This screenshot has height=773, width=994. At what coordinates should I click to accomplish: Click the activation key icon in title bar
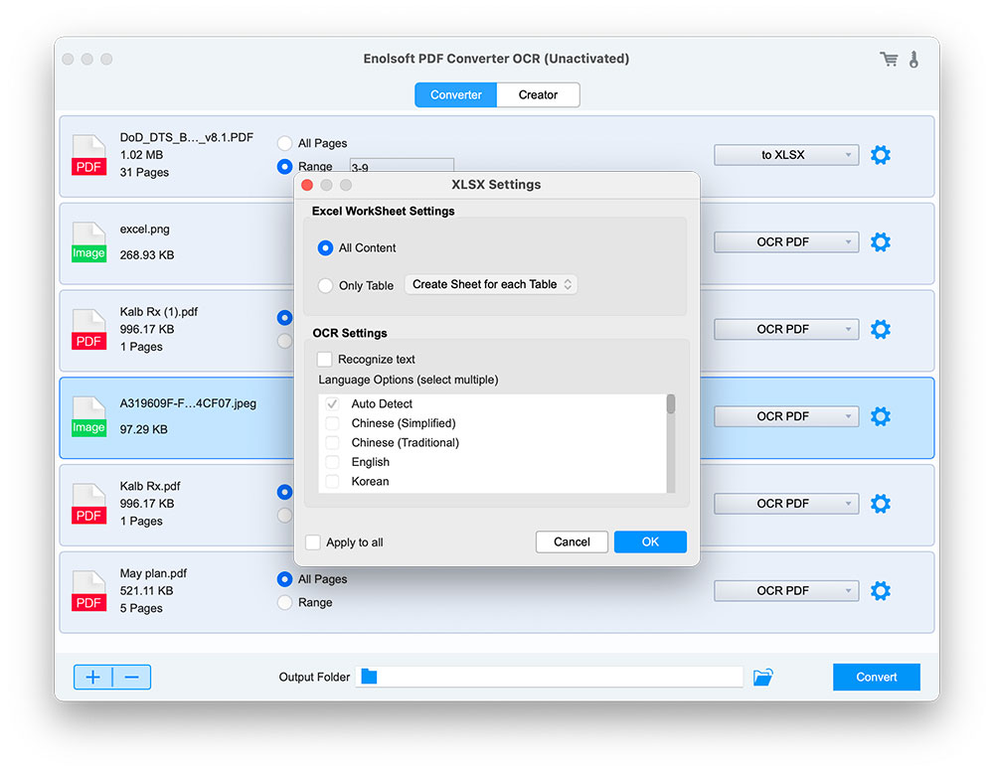coord(913,60)
